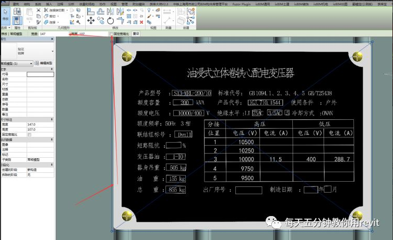This screenshot has height=240, width=393.
Task: Open the 视图 ribbon tab
Action: pos(114,4)
